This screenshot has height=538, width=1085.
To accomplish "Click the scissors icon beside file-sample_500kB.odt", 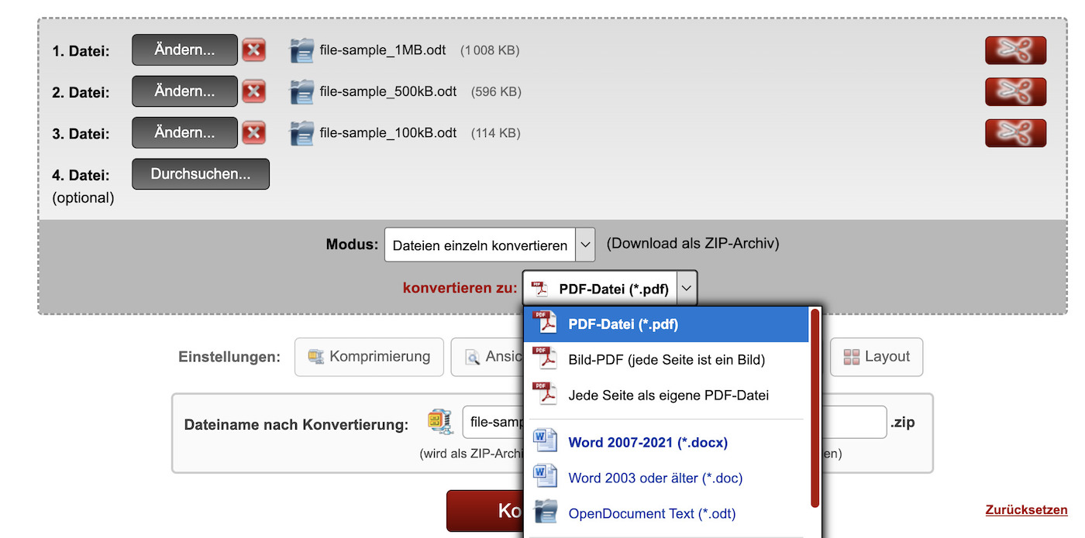I will click(1015, 91).
